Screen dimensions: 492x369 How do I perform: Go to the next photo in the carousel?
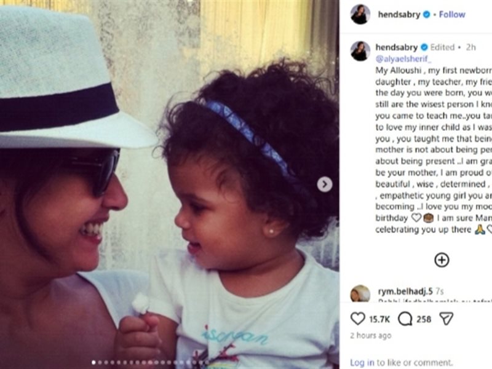[325, 184]
